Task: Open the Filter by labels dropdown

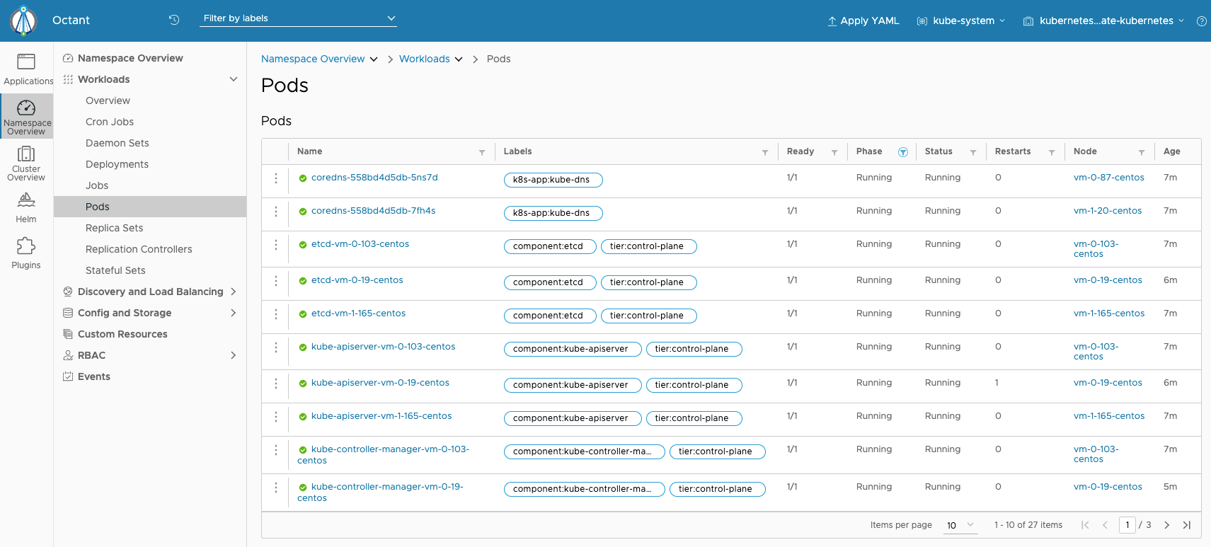Action: pos(299,18)
